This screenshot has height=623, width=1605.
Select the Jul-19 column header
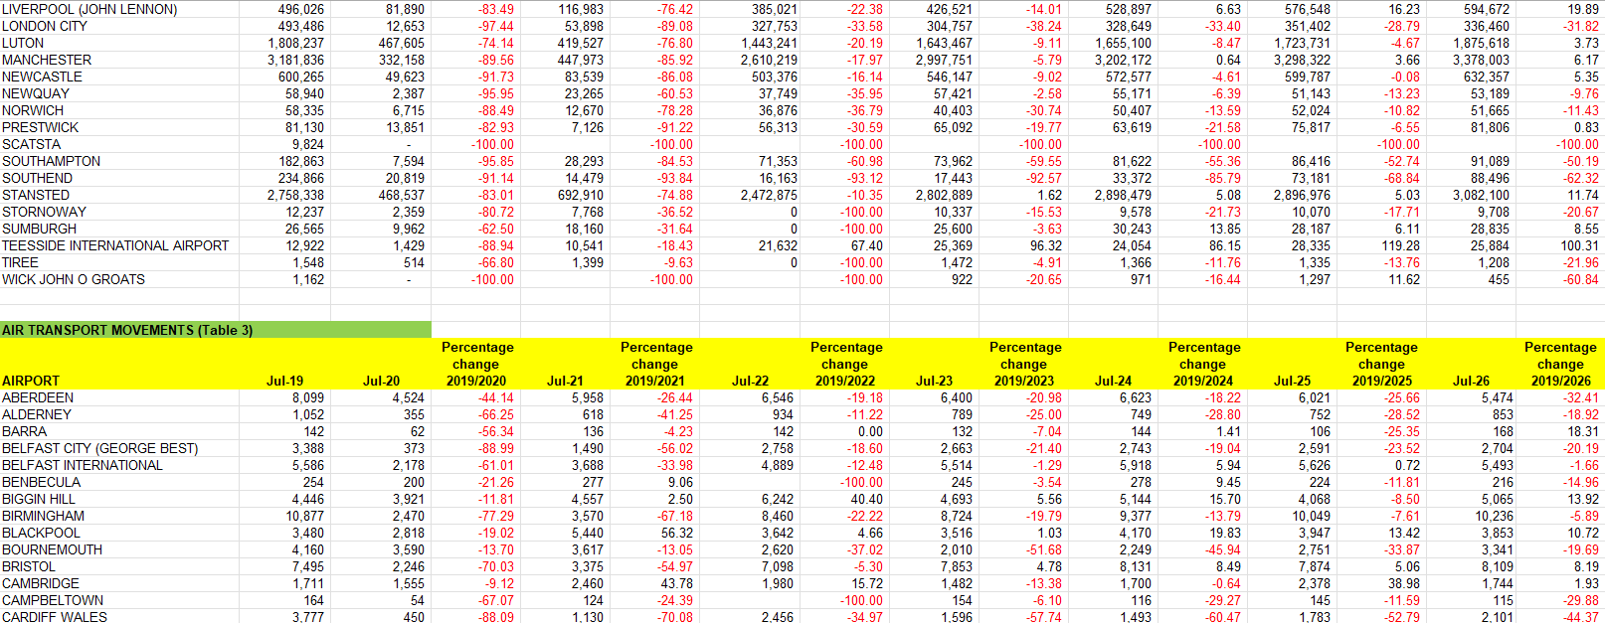click(285, 381)
